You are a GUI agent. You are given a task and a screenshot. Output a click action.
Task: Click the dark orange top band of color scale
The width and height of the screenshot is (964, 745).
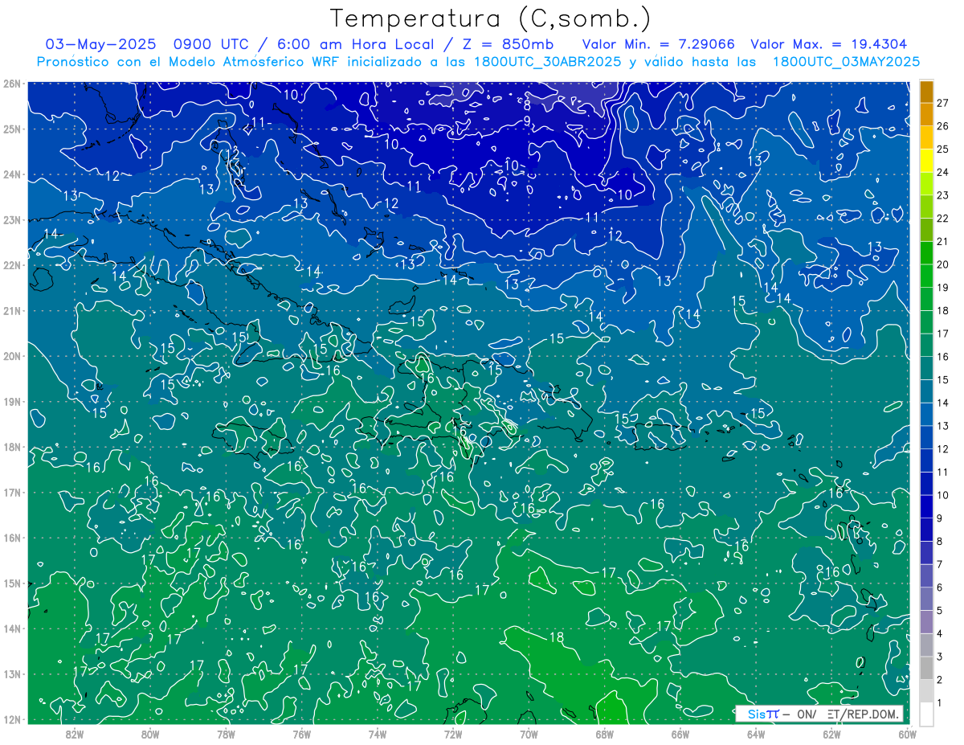point(927,92)
